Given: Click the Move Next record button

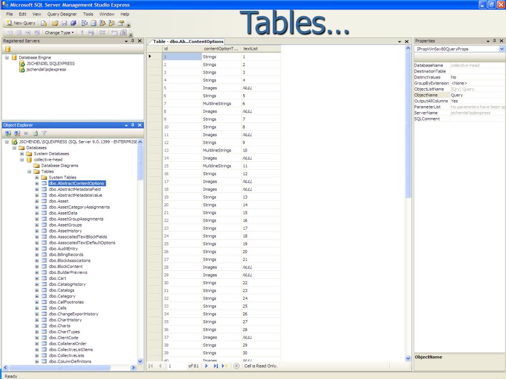Looking at the screenshot, I should [x=207, y=366].
